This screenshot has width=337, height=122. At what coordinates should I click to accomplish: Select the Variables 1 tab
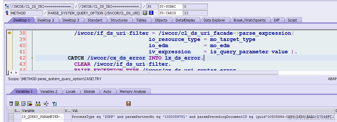tap(24, 91)
